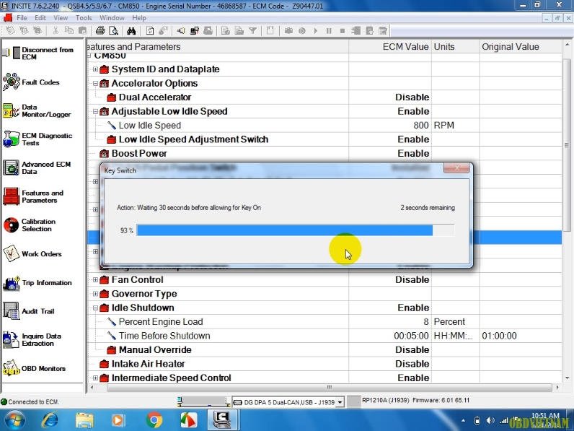Open the Fault Codes view
This screenshot has height=431, width=574.
[x=31, y=82]
